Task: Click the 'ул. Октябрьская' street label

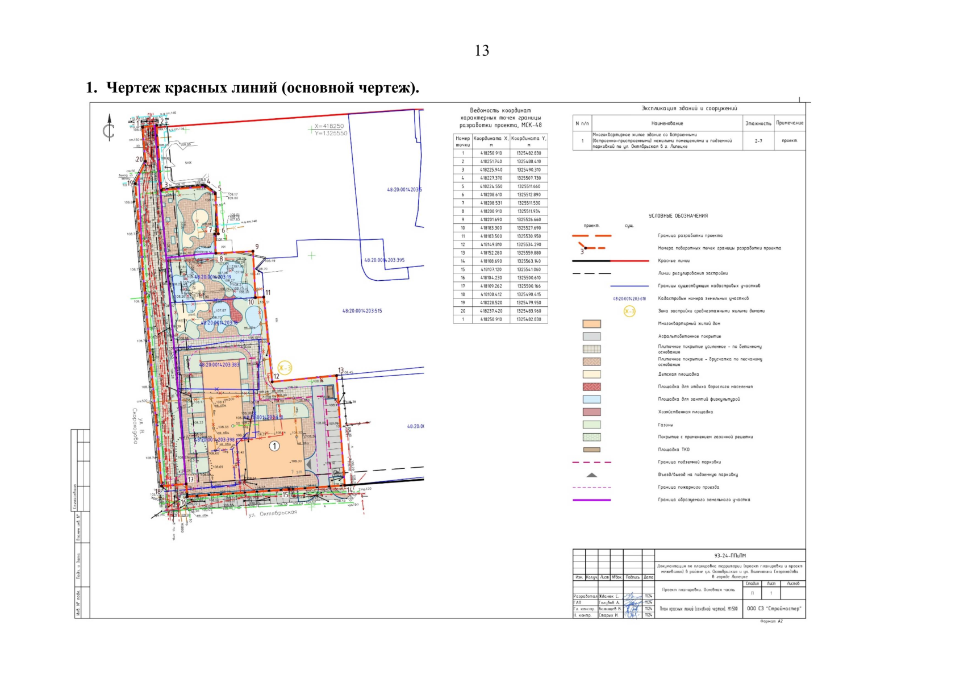Action: [x=273, y=514]
